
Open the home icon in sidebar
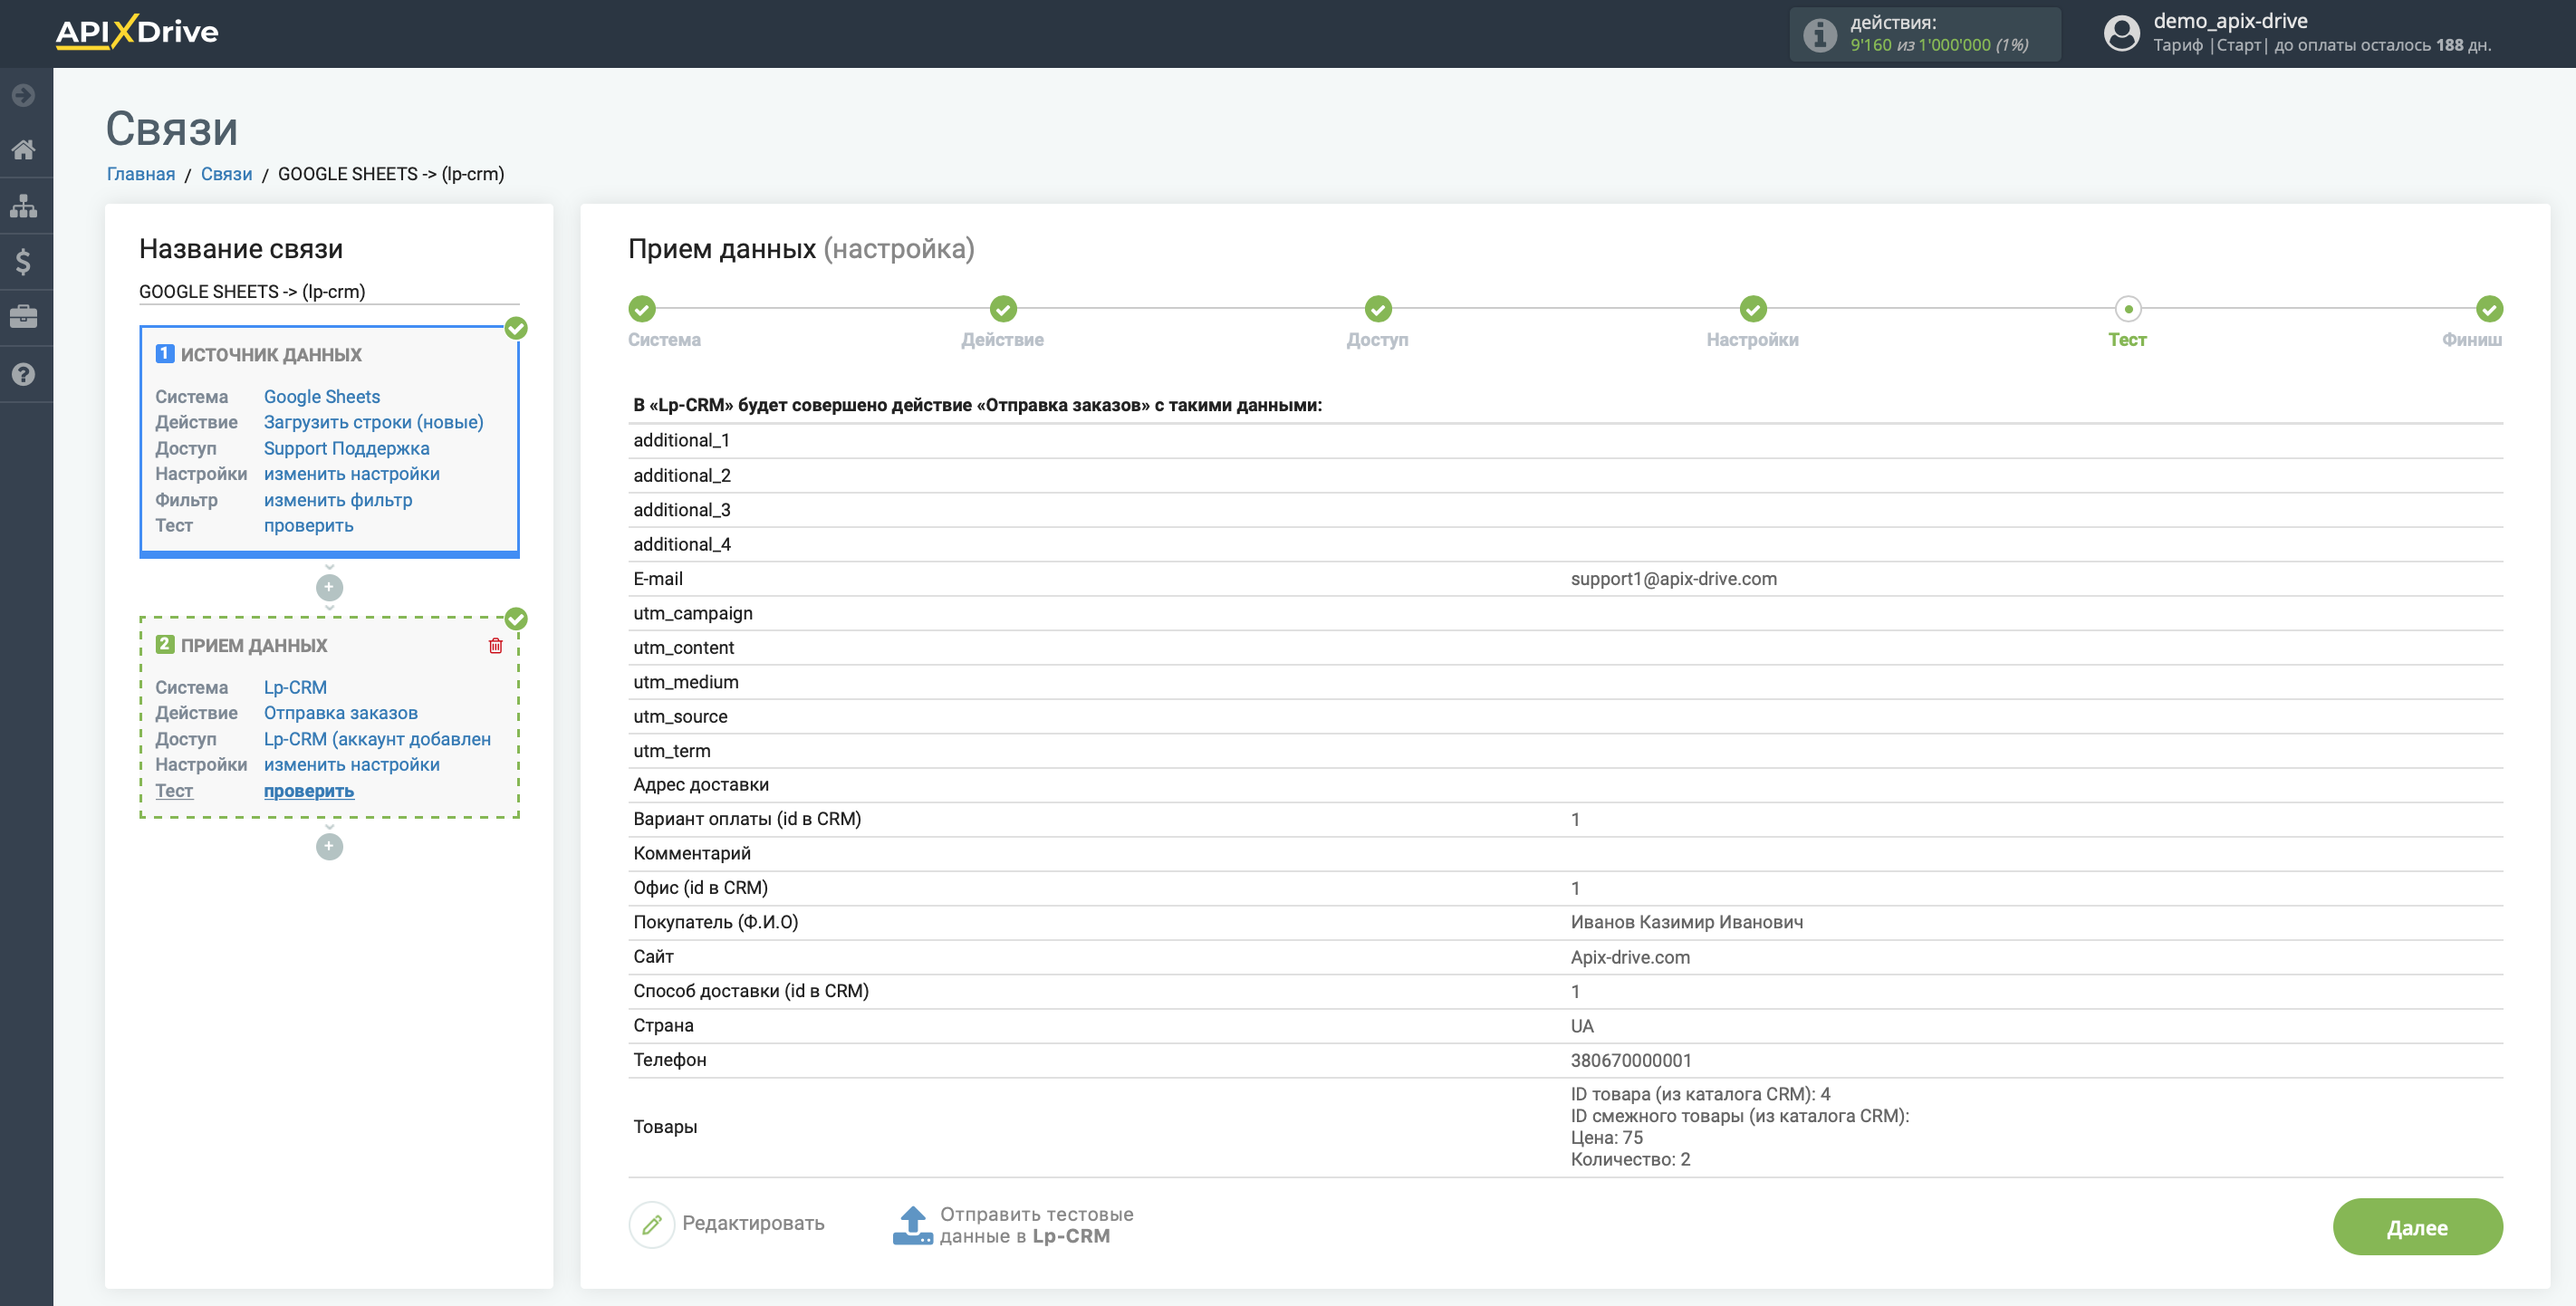pos(24,150)
